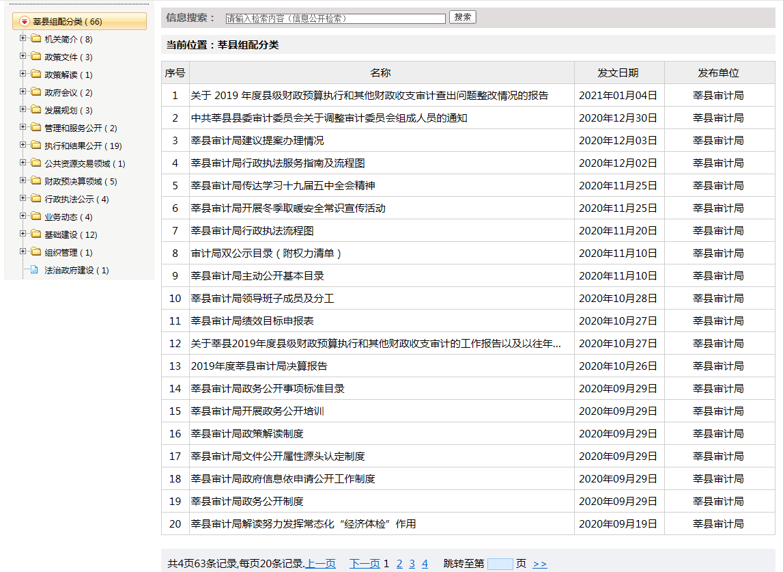Open 莘县审计局领导班子成员及分工
Image resolution: width=783 pixels, height=572 pixels.
click(263, 299)
